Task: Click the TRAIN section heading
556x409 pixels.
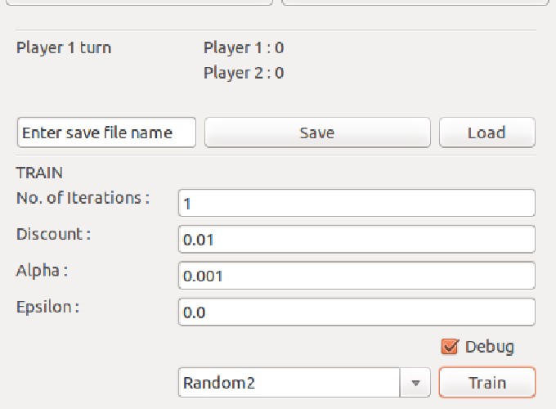Action: click(x=39, y=173)
